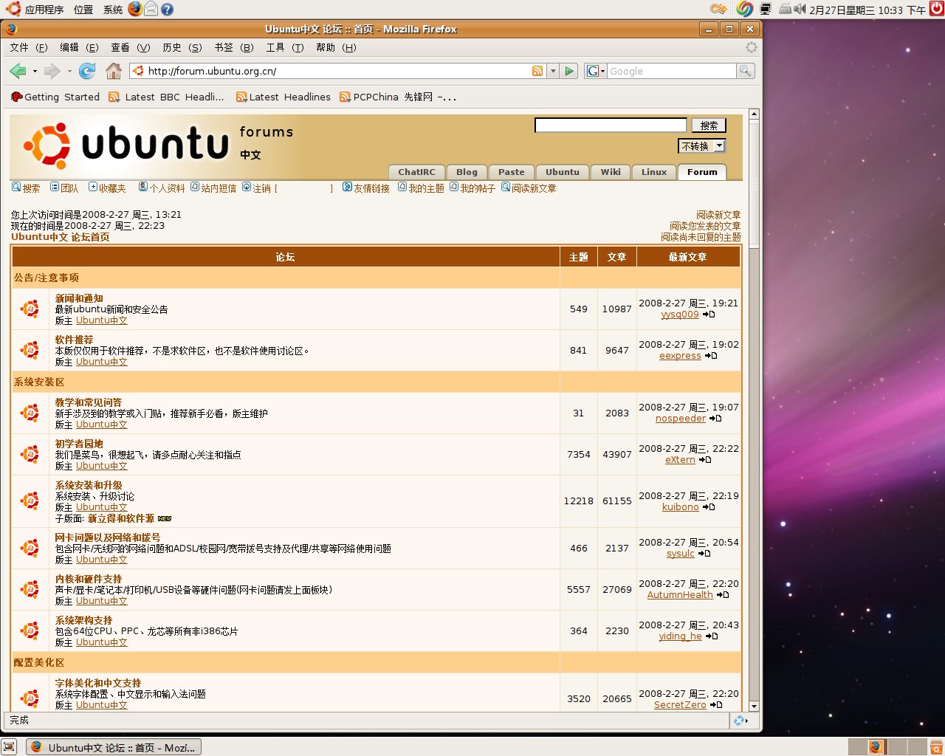Click the page scrollbar down arrow
945x756 pixels.
tap(754, 707)
